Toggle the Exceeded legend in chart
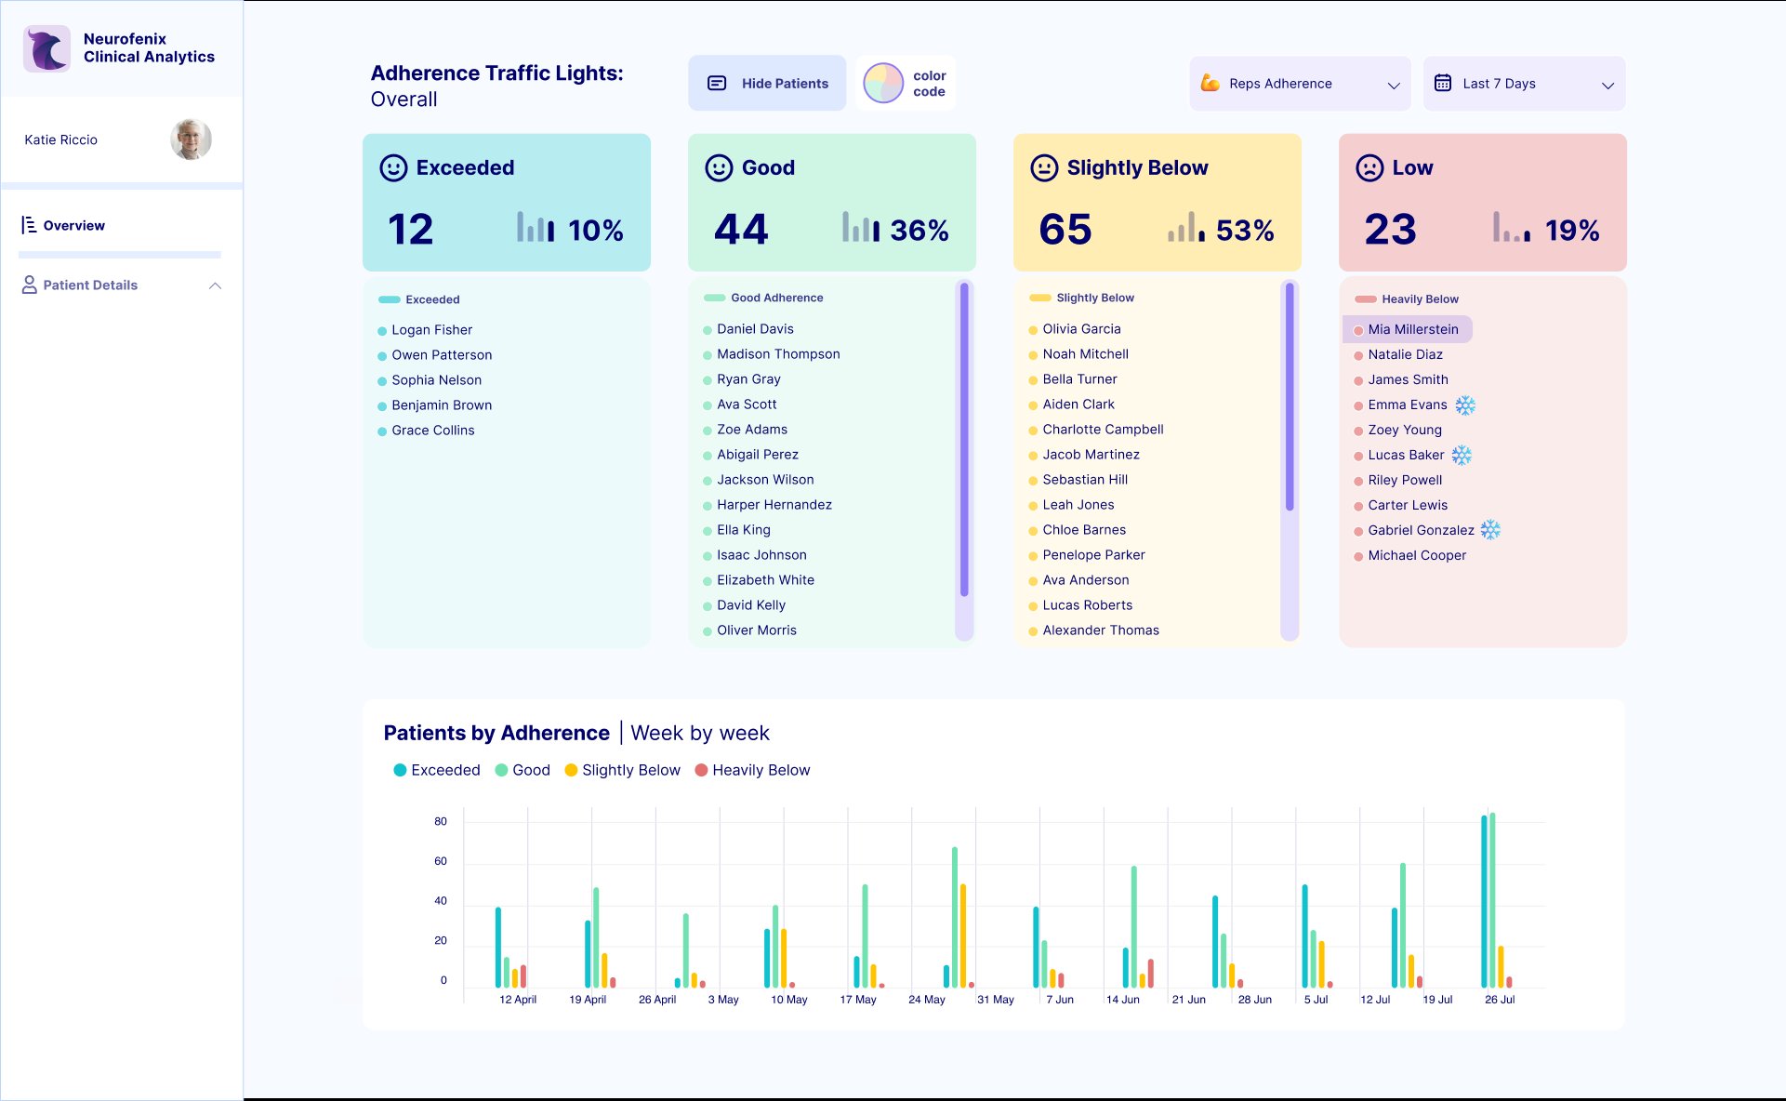 point(437,770)
